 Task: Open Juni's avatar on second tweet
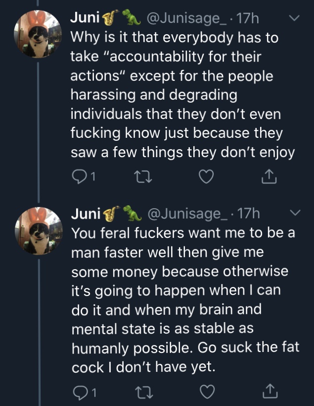point(39,231)
